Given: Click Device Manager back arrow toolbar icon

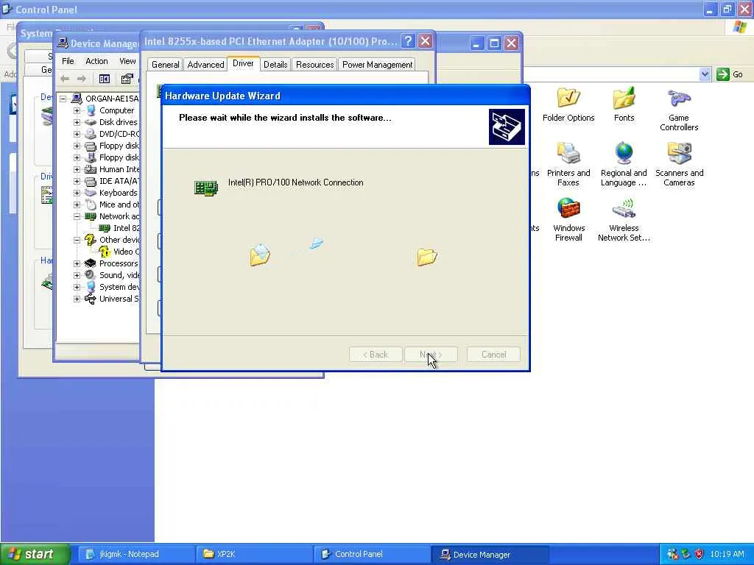Looking at the screenshot, I should (x=65, y=79).
